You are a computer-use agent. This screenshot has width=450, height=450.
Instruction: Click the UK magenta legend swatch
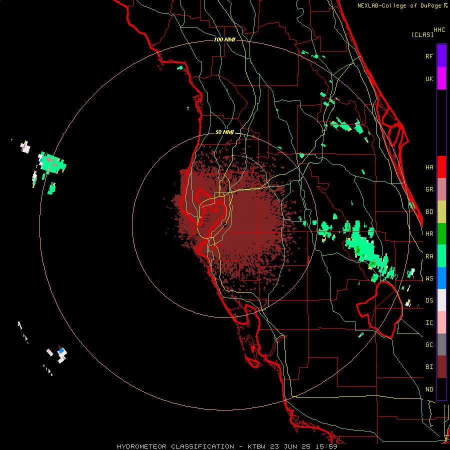(441, 78)
